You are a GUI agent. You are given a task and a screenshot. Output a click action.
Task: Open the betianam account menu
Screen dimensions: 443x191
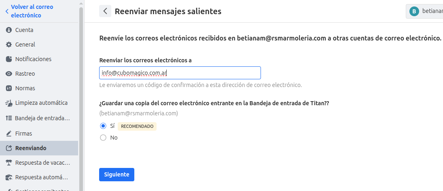(426, 11)
